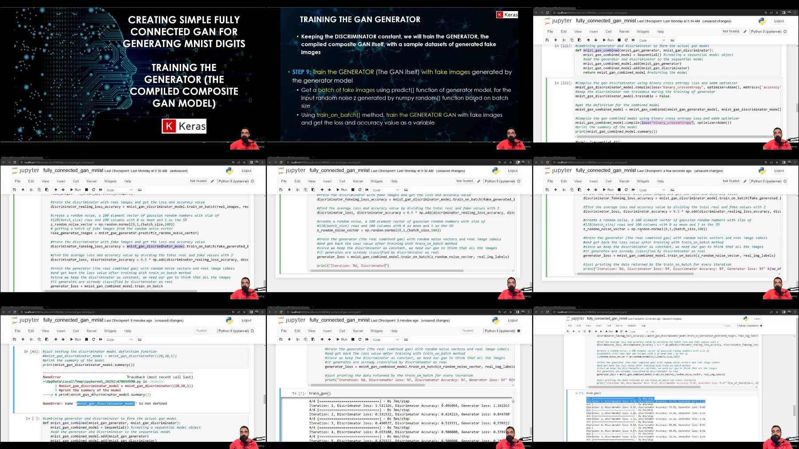Click Python 3 (ipykernel) label in autosaved notebook
799x449 pixels.
(233, 181)
